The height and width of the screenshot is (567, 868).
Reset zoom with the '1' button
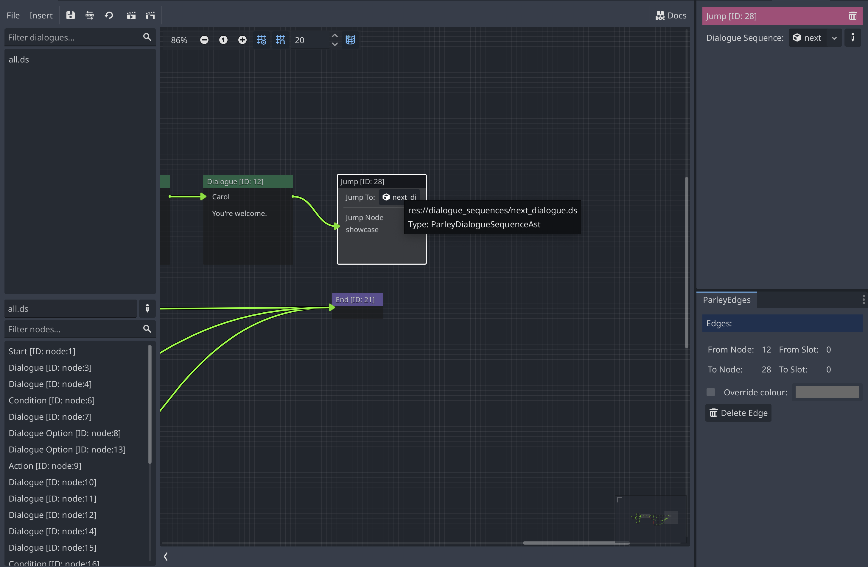tap(223, 40)
